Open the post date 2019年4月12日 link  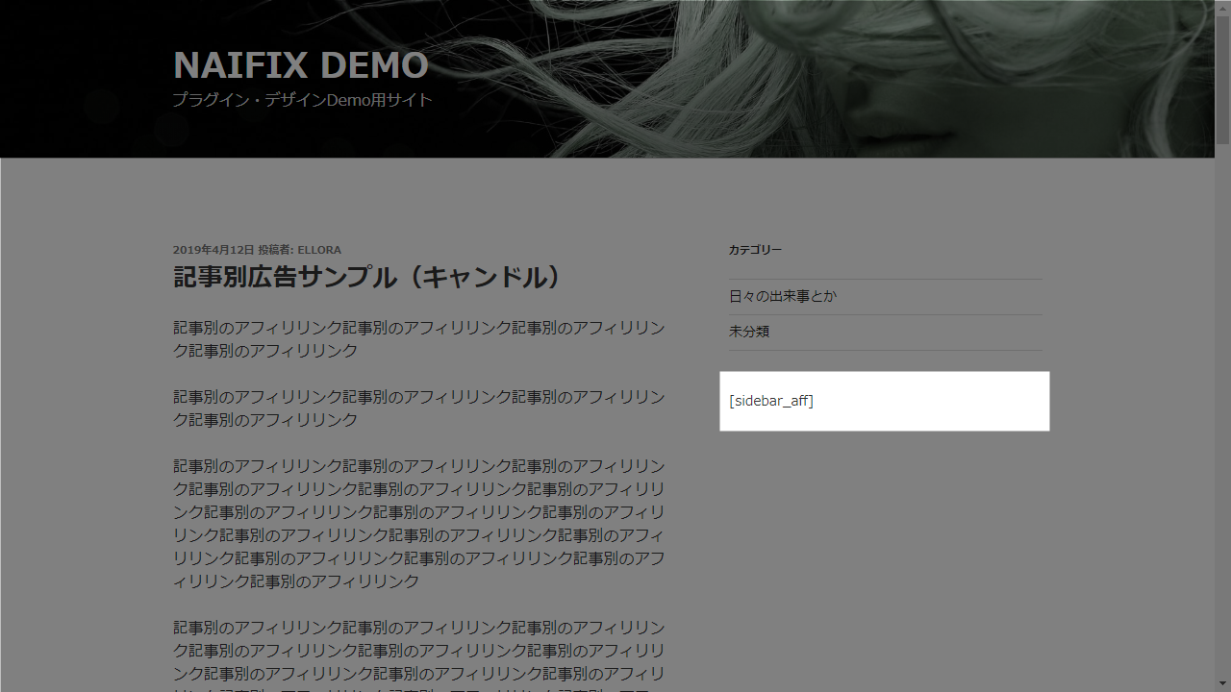(214, 250)
